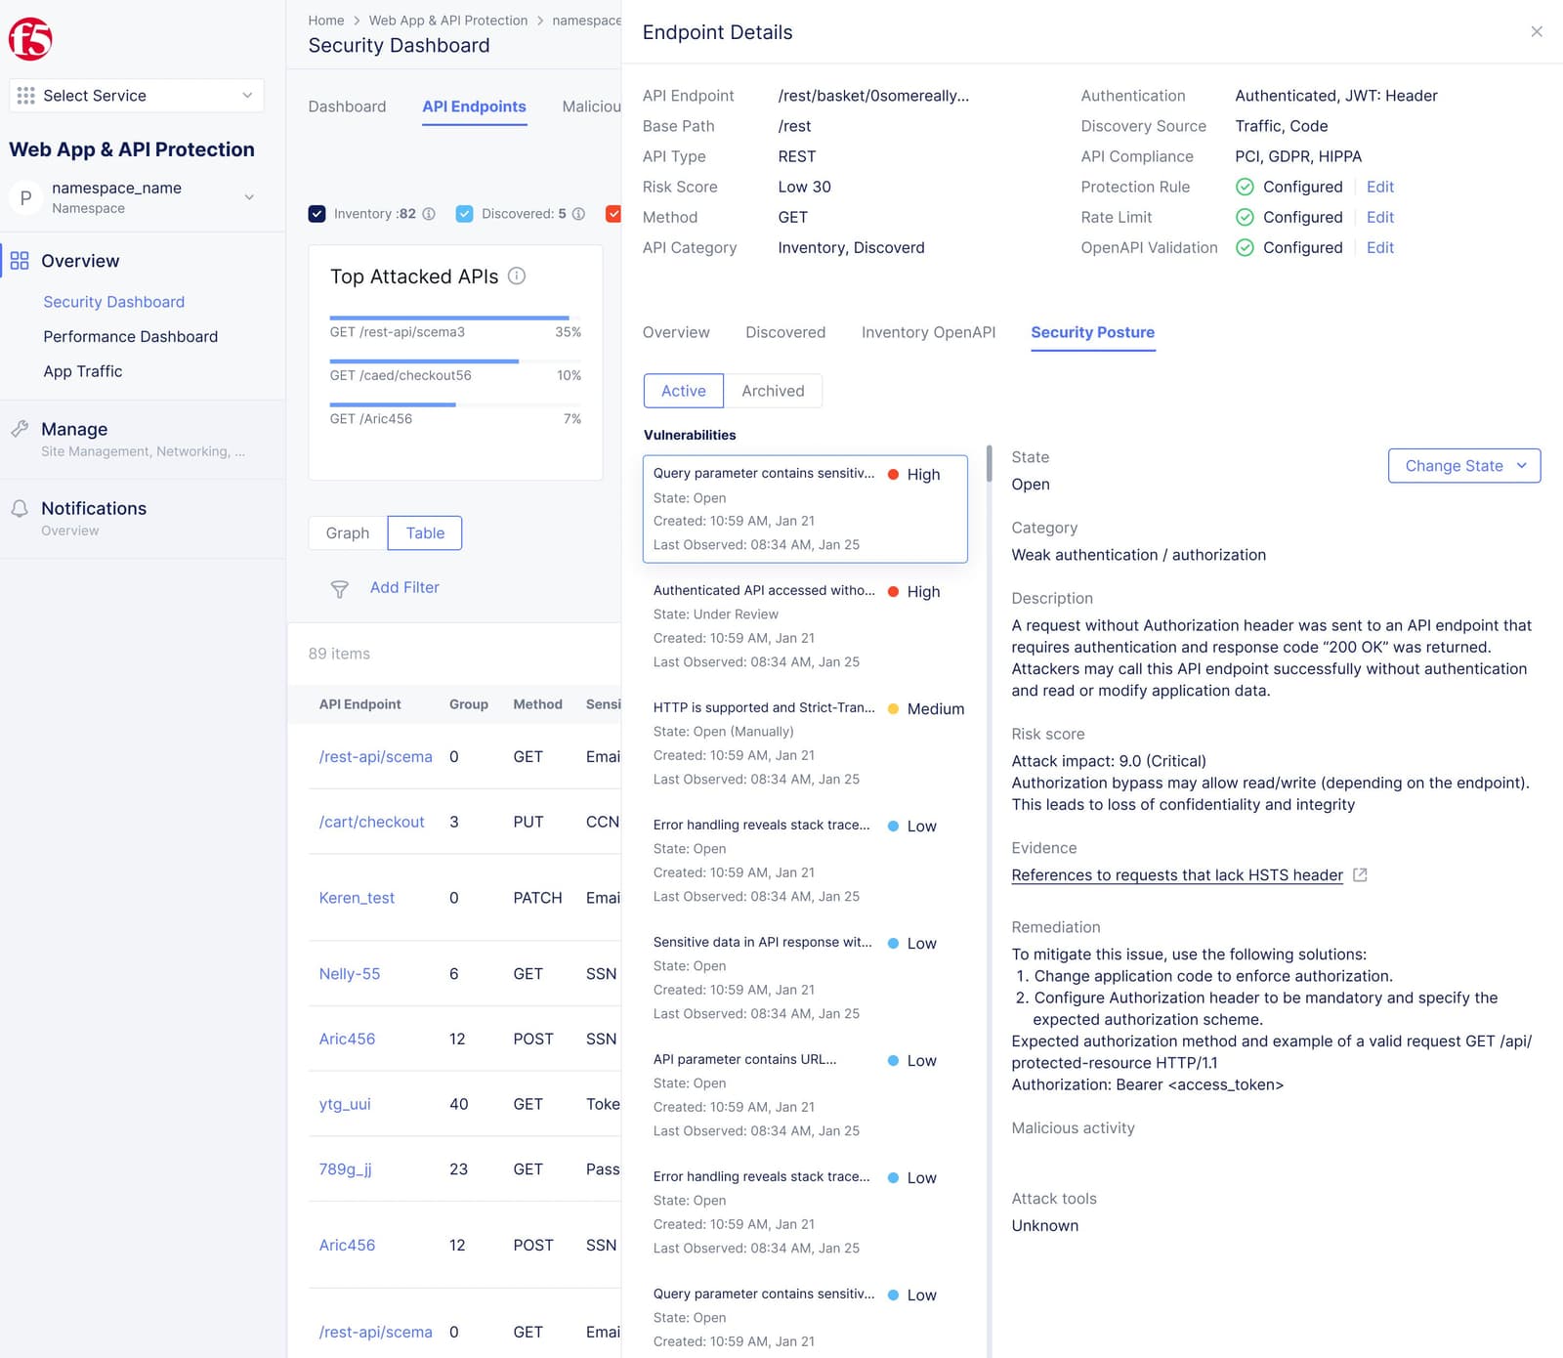Image resolution: width=1563 pixels, height=1358 pixels.
Task: Click the Add Filter funnel icon
Action: click(x=339, y=589)
